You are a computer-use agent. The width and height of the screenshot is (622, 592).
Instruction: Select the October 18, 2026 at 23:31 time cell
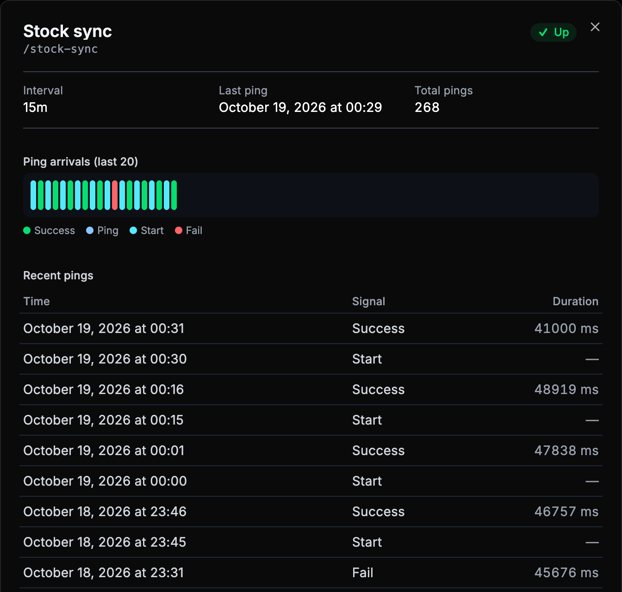(104, 573)
